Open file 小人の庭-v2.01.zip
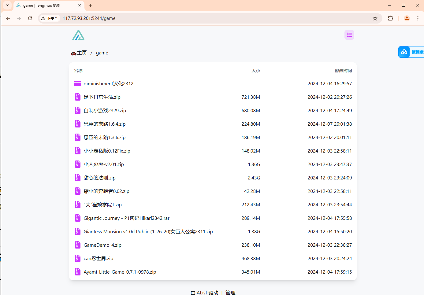The height and width of the screenshot is (295, 424). 104,164
